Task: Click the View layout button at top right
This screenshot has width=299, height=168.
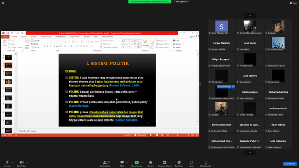Action: pos(293,3)
